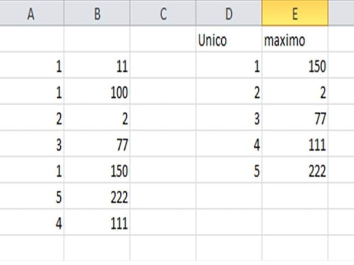This screenshot has height=265, width=354.
Task: Select cell with value 150 in column B
Action: coord(97,170)
